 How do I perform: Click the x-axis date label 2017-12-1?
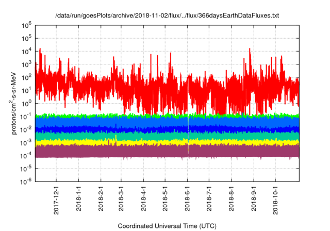click(56, 200)
